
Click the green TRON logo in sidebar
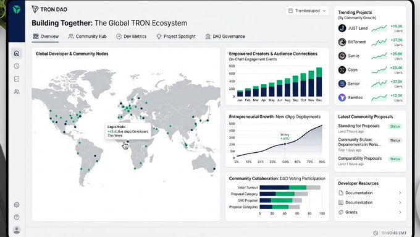click(x=17, y=10)
